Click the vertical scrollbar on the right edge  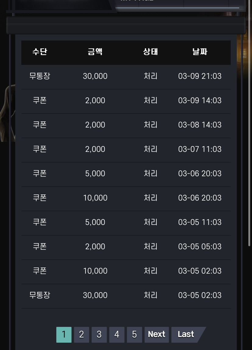[249, 123]
